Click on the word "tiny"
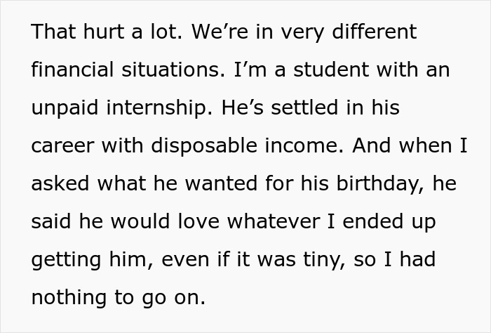The width and height of the screenshot is (491, 333). [322, 260]
